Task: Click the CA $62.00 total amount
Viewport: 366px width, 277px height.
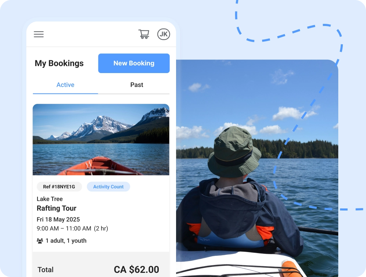Action: coord(136,269)
